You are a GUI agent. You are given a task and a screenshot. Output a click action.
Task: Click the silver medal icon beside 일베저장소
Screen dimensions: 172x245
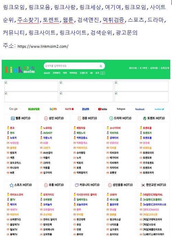coord(75,200)
